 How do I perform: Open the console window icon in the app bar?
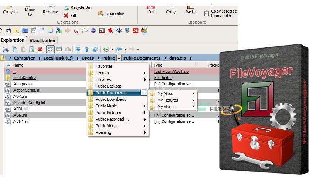tap(8, 31)
